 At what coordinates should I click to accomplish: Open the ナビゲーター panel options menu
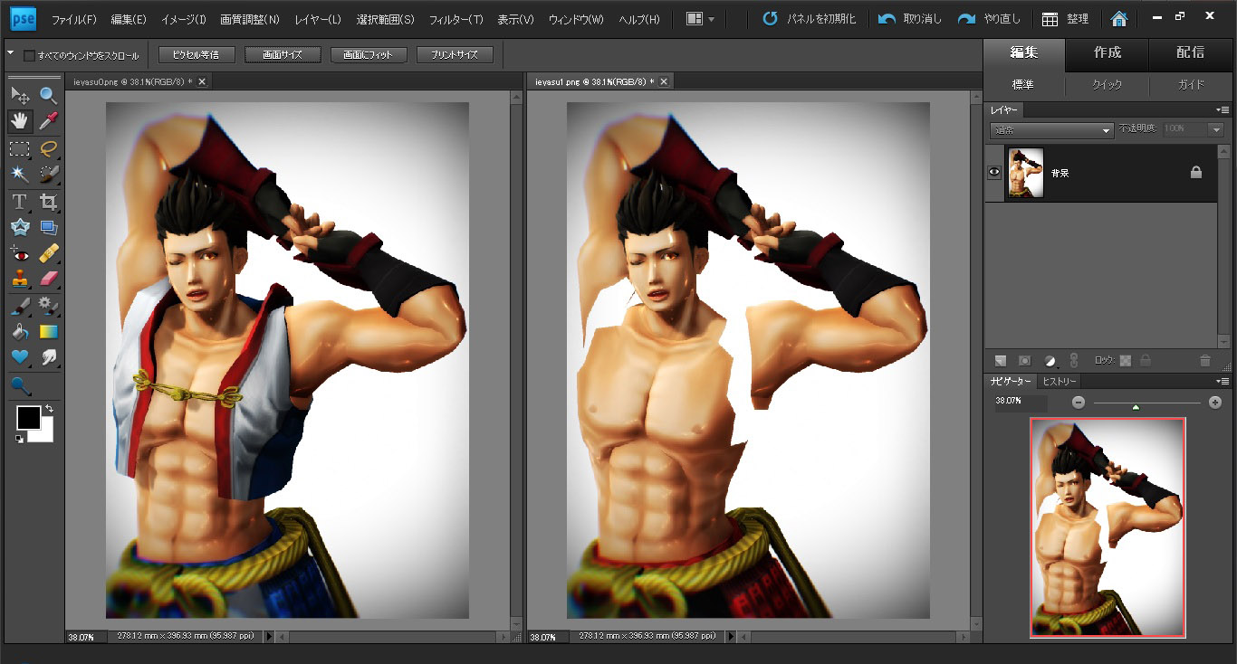pyautogui.click(x=1223, y=381)
